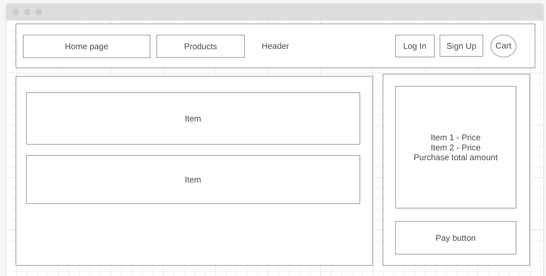Click the yellow traffic light dot

click(x=27, y=12)
